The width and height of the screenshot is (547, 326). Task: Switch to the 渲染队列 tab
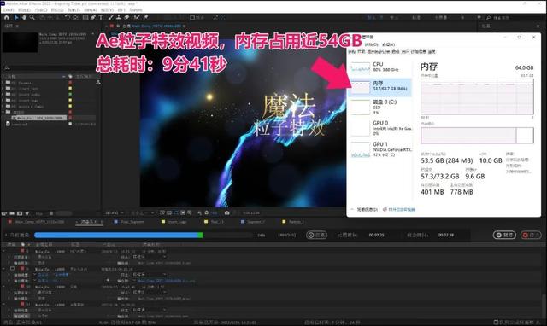coord(90,222)
